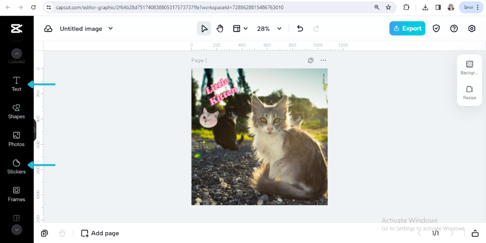Open the browser downloads icon
The image size is (486, 243).
[x=425, y=7]
